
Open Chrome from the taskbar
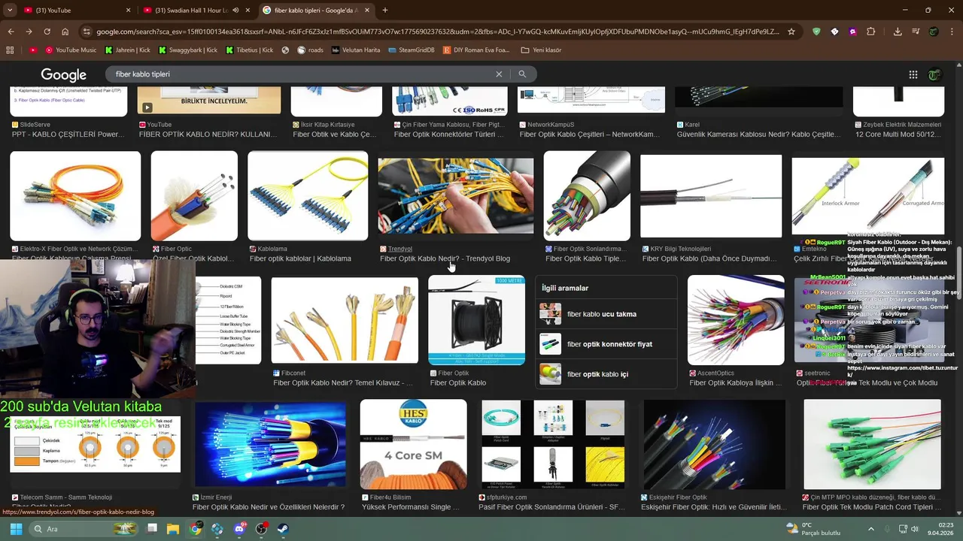point(196,529)
